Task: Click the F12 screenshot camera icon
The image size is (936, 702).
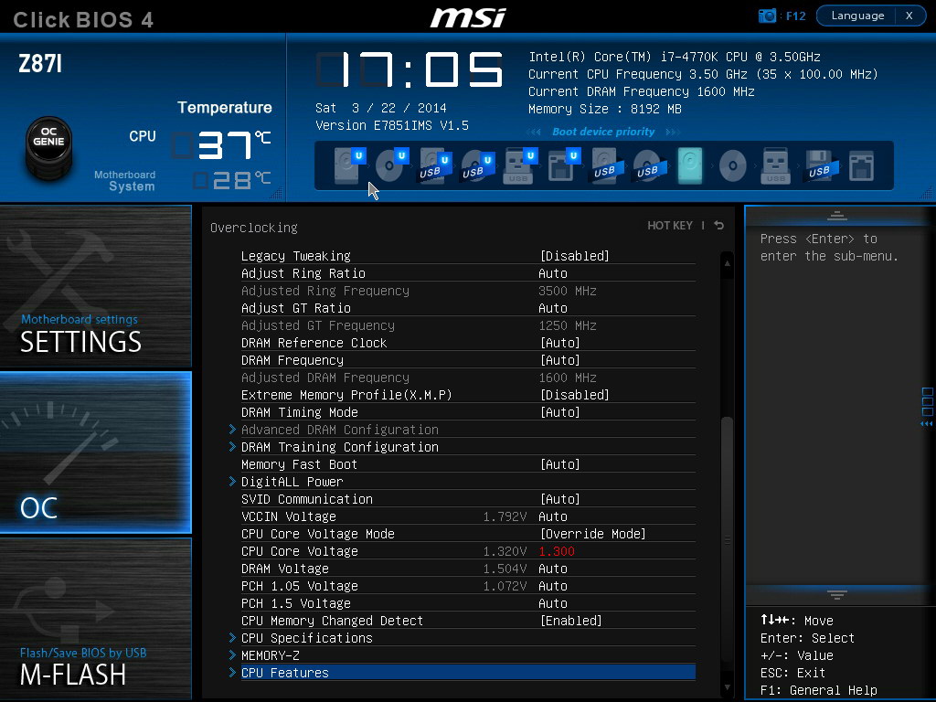Action: click(x=767, y=16)
